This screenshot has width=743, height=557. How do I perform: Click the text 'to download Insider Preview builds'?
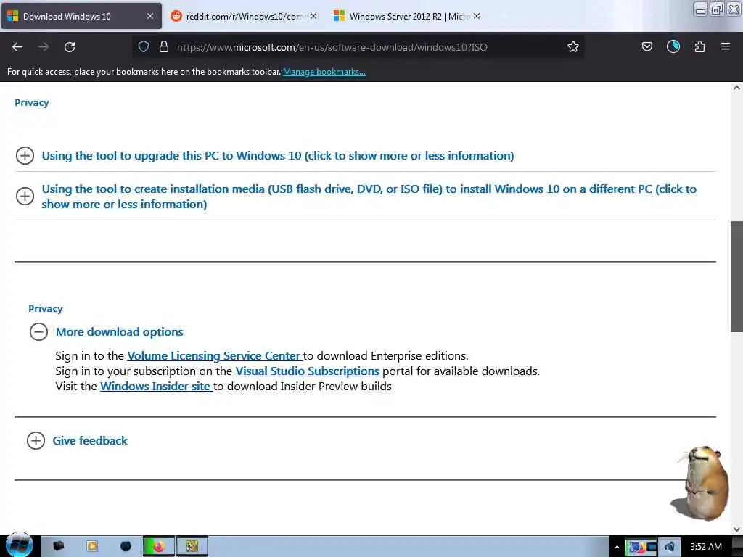pos(303,387)
